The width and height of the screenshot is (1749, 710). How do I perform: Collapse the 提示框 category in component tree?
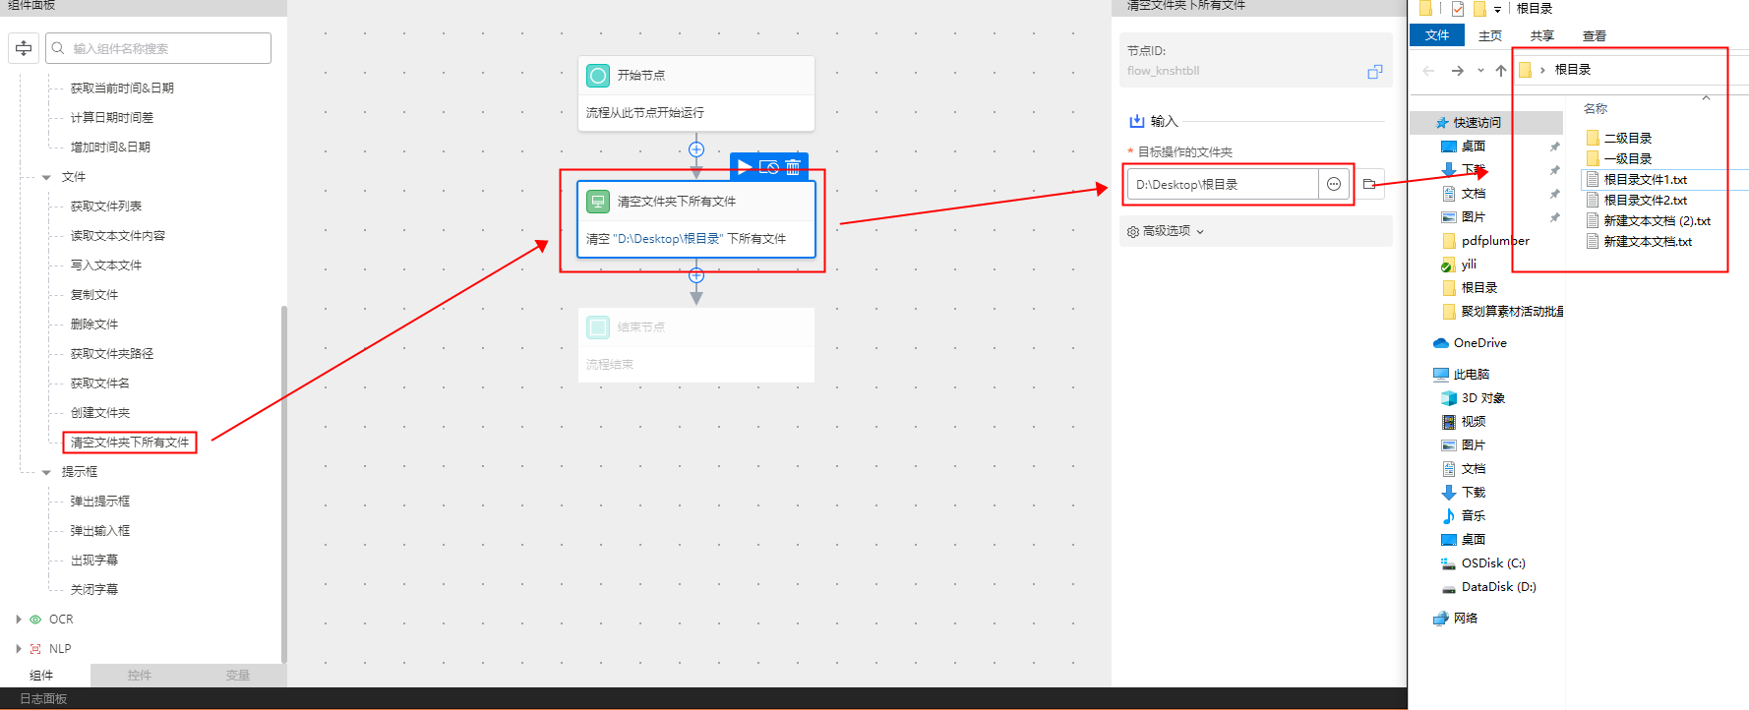coord(46,472)
